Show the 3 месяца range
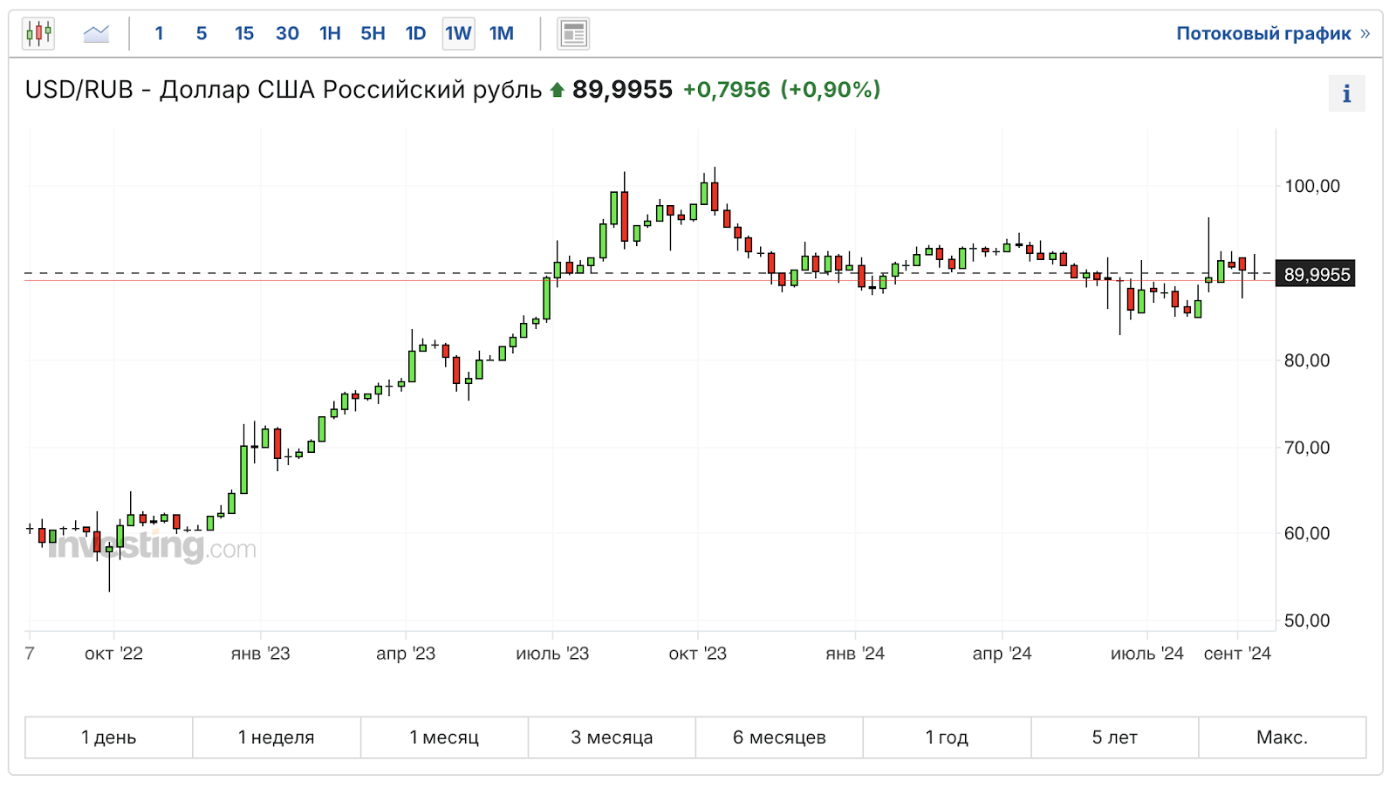Screen dimensions: 1396x788 pos(612,737)
